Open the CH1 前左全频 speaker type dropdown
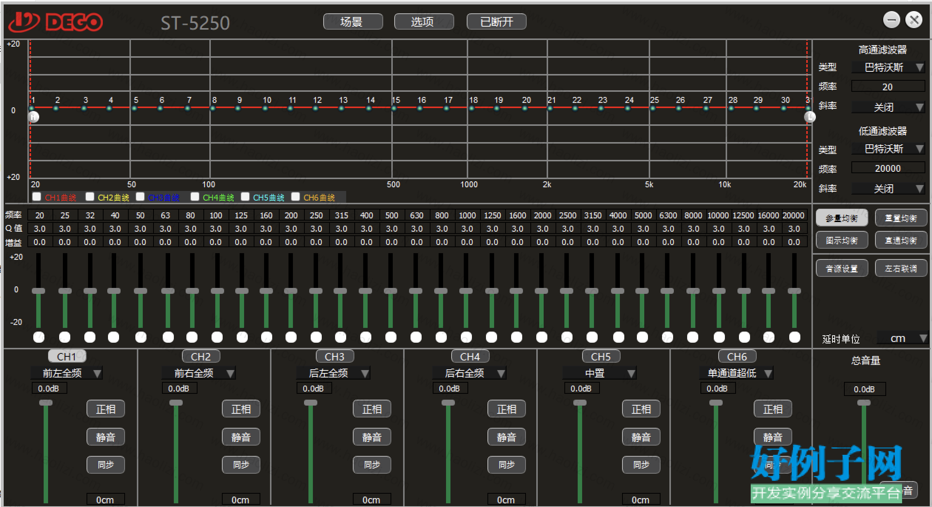 67,373
